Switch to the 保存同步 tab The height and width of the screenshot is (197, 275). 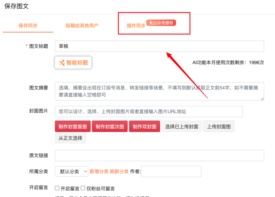28,26
